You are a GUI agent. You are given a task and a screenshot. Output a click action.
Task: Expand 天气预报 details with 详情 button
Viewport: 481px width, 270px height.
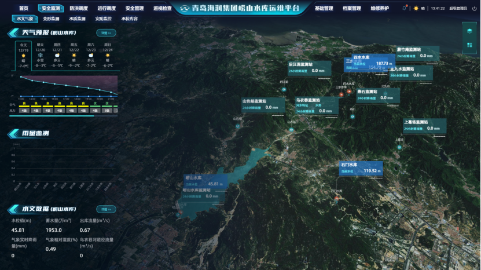click(x=105, y=33)
